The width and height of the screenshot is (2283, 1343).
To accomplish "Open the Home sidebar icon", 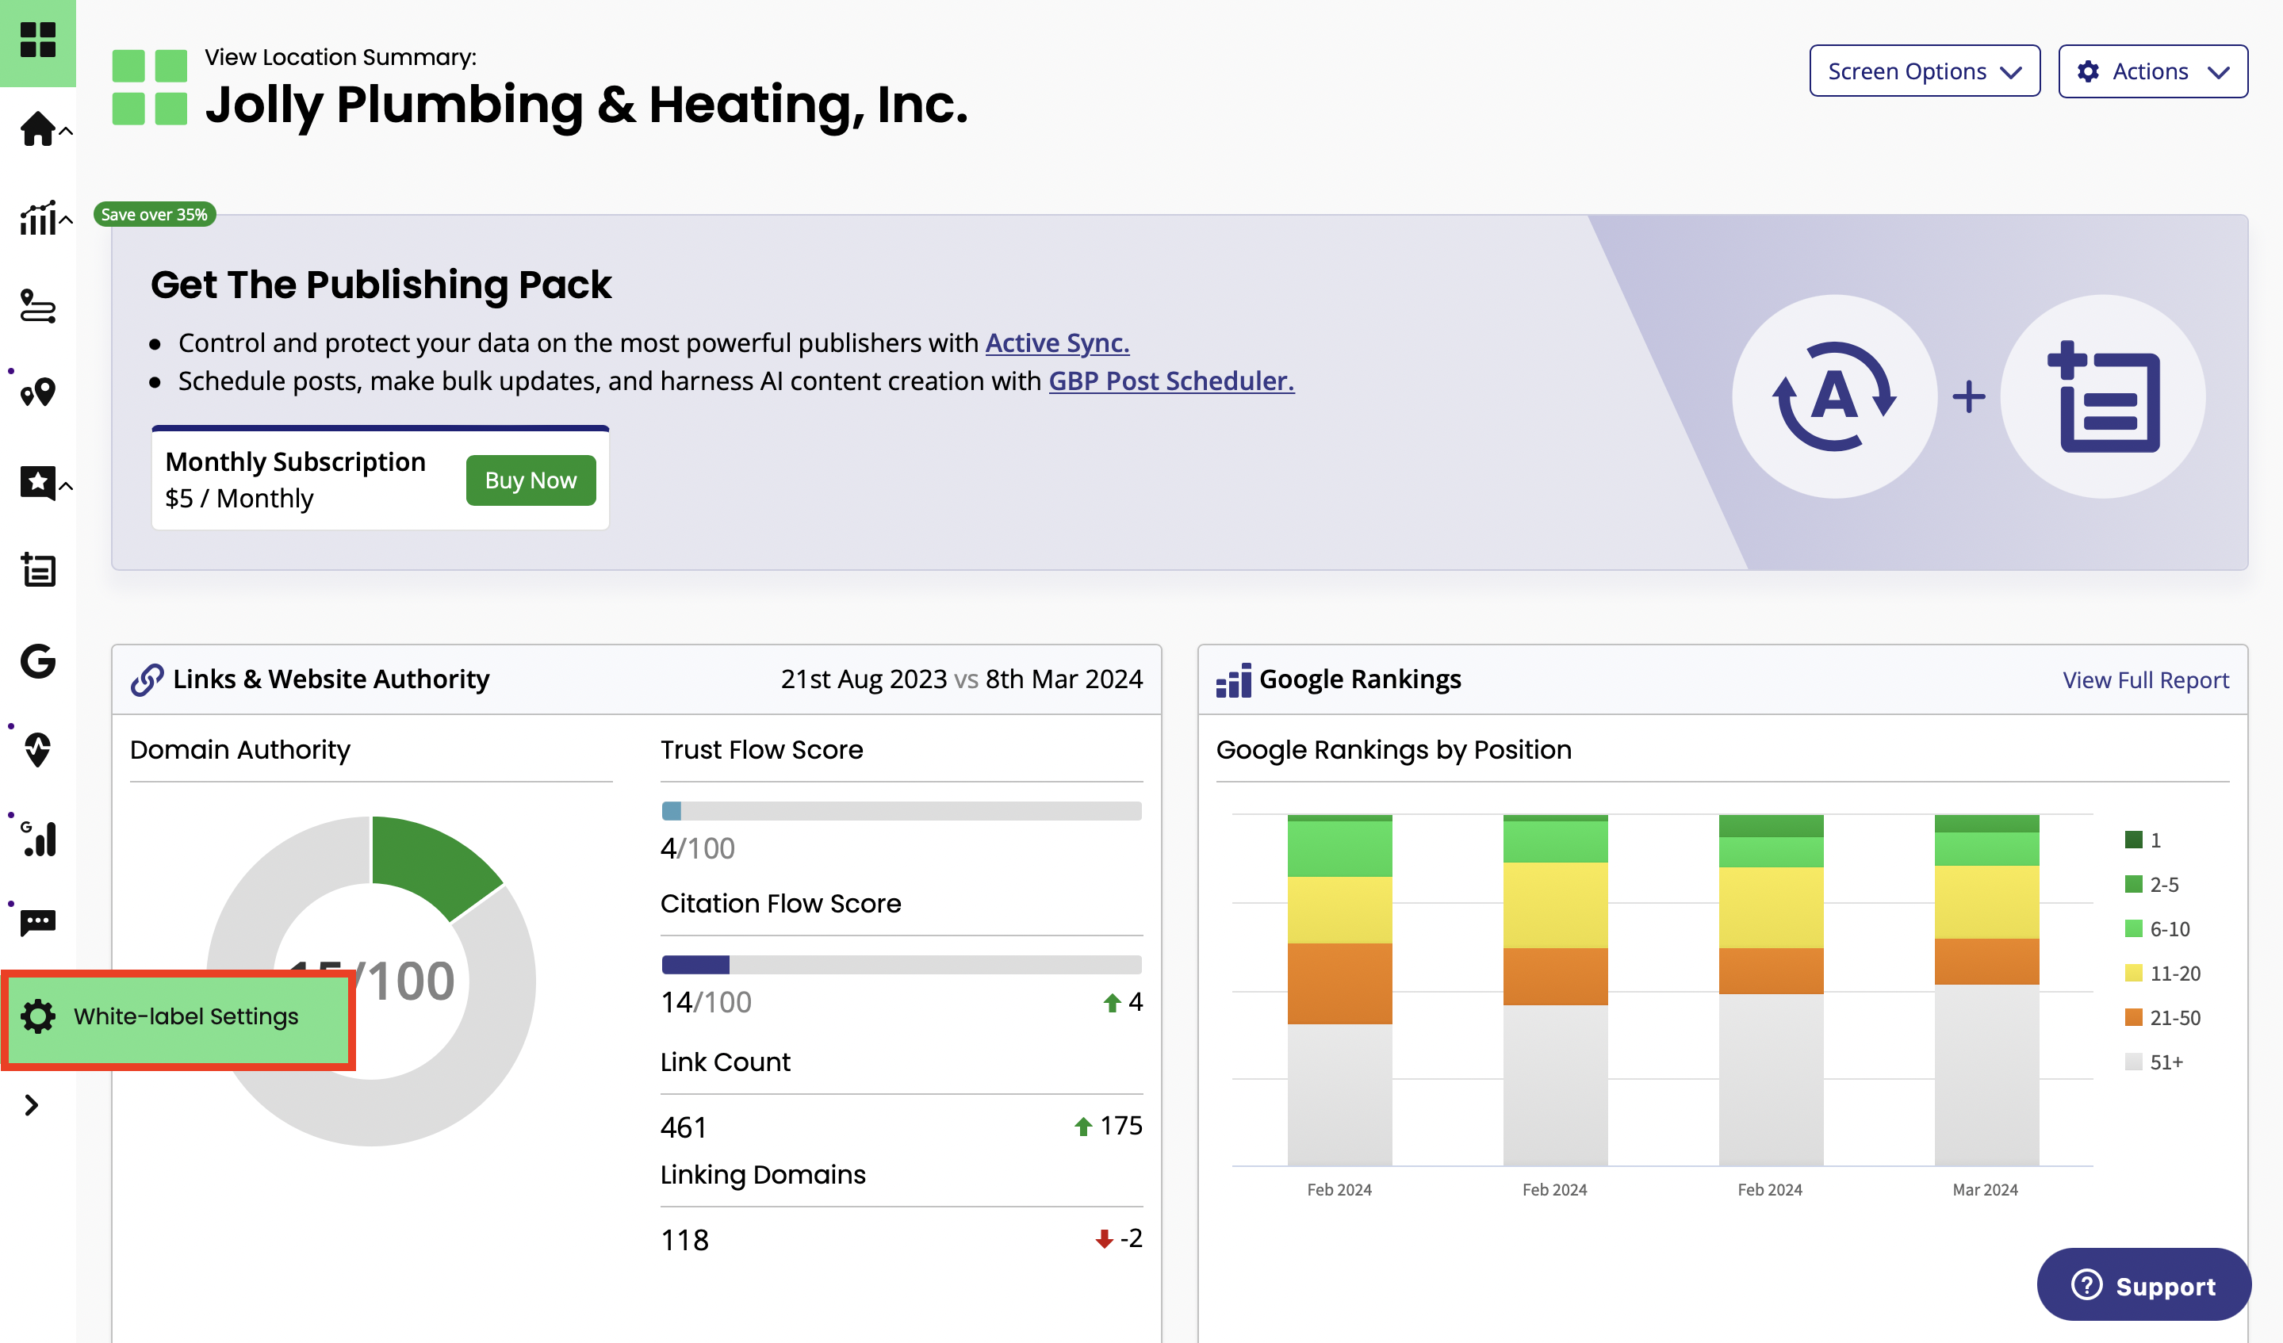I will pos(37,128).
